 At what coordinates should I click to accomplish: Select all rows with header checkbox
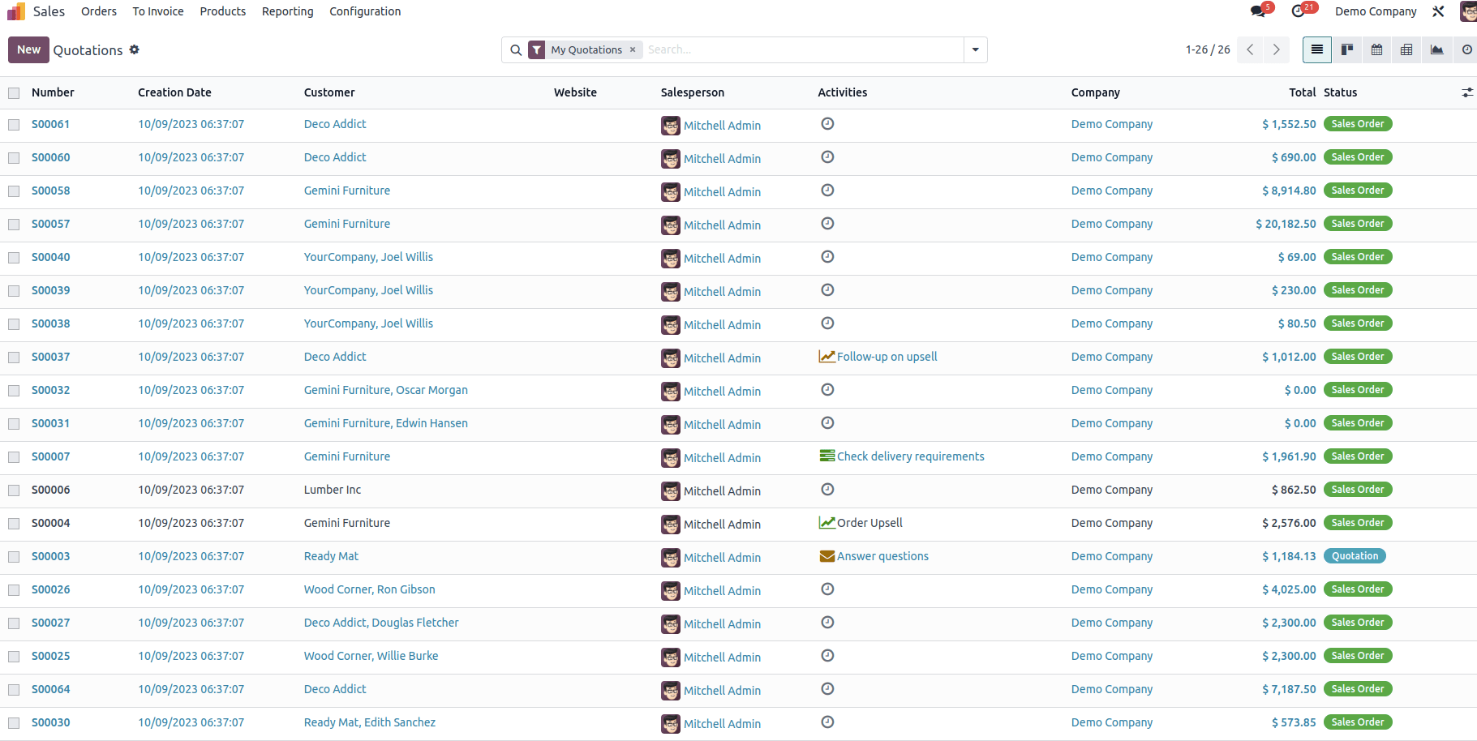[14, 93]
